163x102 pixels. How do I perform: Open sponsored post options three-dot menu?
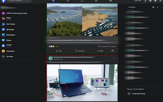pos(114,58)
